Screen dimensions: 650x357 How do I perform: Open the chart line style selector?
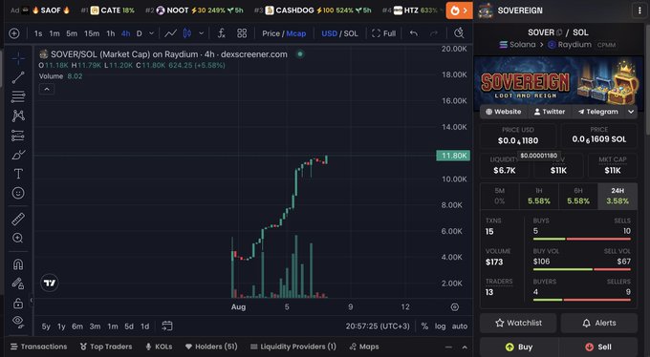170,33
